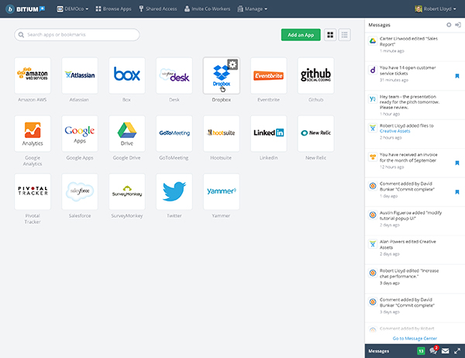This screenshot has height=358, width=465.
Task: Launch the Eventbrite app
Action: pos(268,76)
